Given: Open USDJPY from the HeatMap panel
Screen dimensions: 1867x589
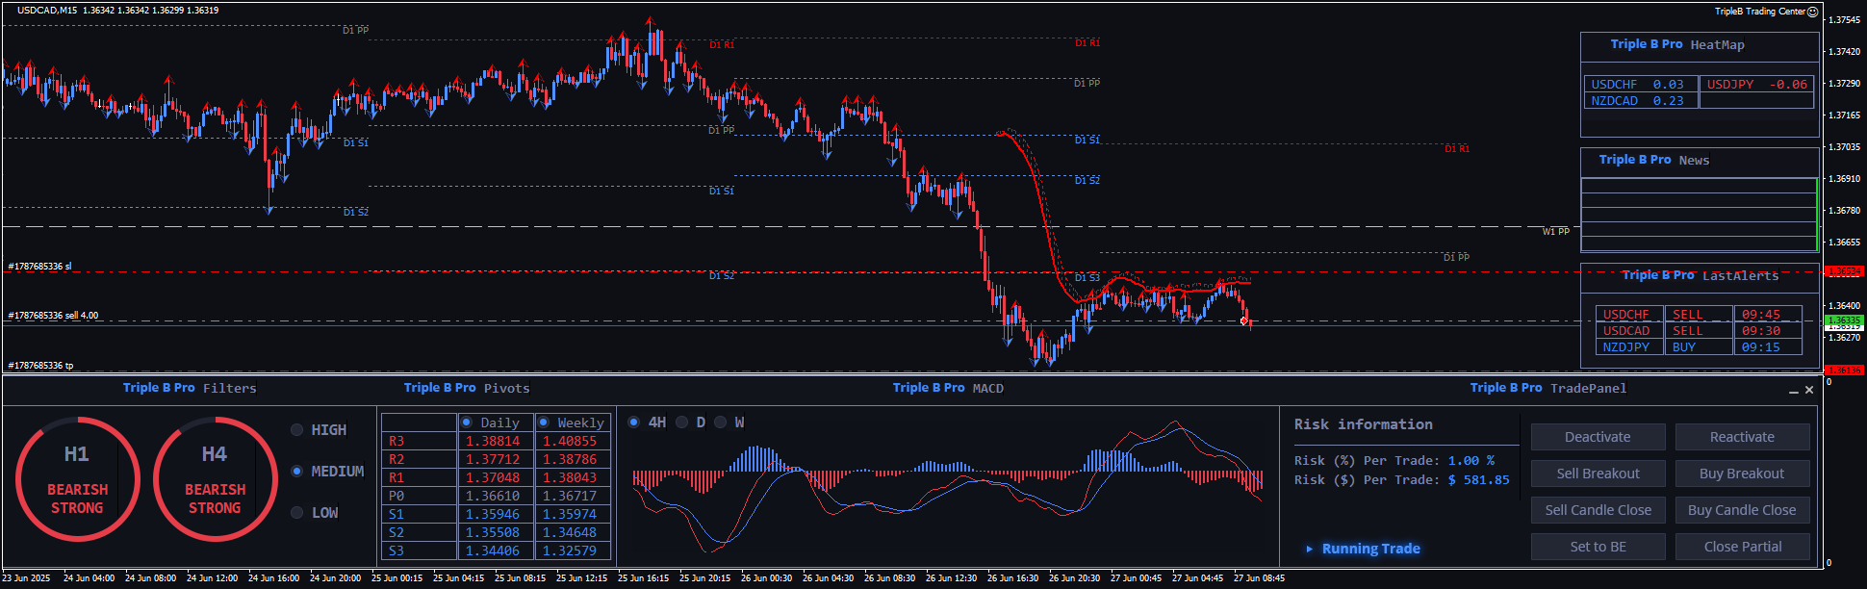Looking at the screenshot, I should 1755,85.
